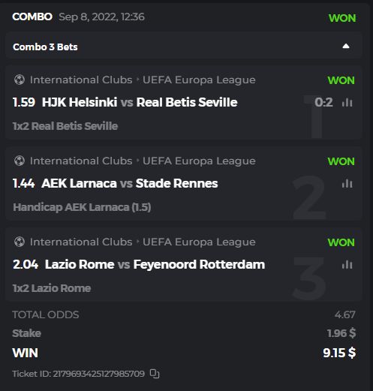Image resolution: width=373 pixels, height=391 pixels.
Task: Collapse the Combo 3 Bets section arrow
Action: tap(346, 46)
